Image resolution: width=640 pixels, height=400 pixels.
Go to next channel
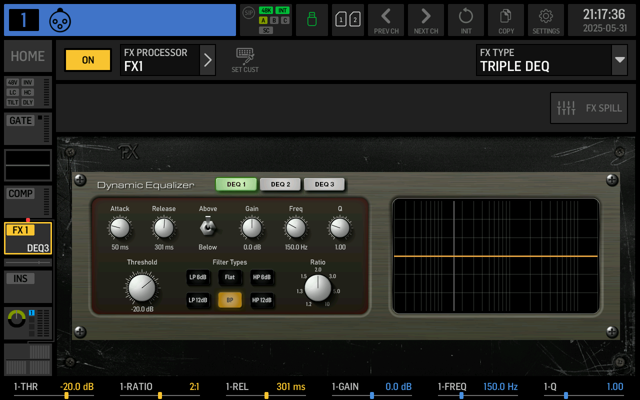(x=426, y=20)
